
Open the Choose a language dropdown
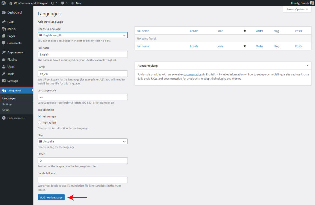(82, 35)
